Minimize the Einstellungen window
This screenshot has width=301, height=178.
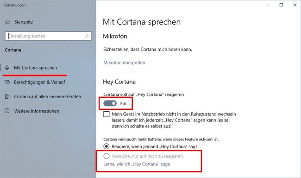[267, 5]
